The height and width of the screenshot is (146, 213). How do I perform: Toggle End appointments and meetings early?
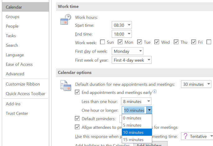[77, 92]
